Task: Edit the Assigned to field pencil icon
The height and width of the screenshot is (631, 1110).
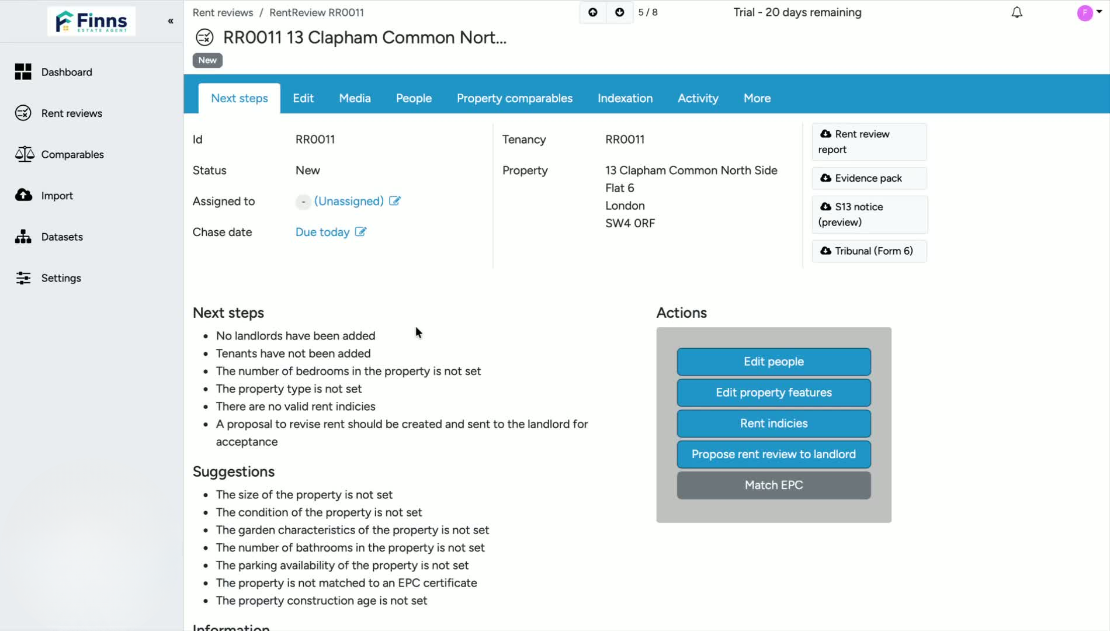Action: [395, 201]
